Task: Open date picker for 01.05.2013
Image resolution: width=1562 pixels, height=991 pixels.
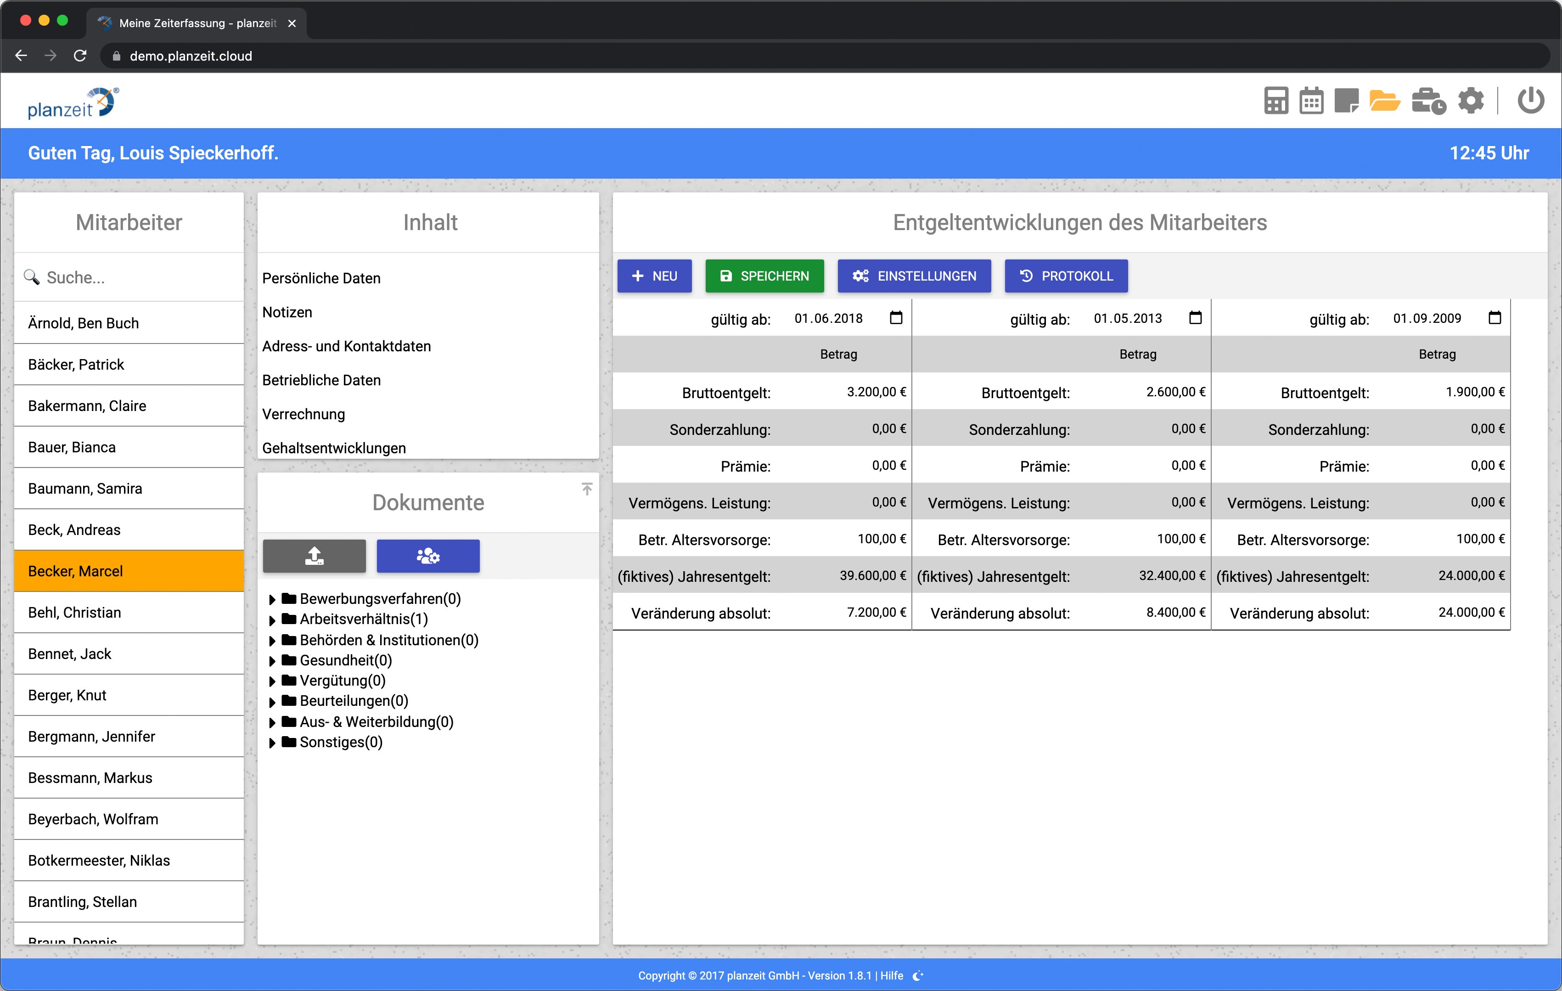Action: 1195,318
